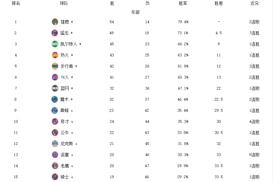Viewport: 273px width, 182px height.
Task: Open the 雄鹿 team link
Action: [x=65, y=22]
